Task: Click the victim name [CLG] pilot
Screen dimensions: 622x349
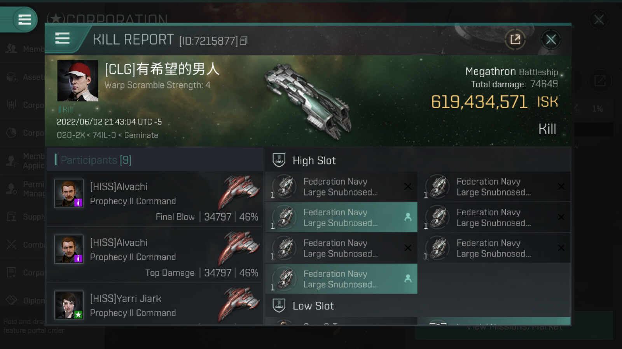Action: [162, 69]
